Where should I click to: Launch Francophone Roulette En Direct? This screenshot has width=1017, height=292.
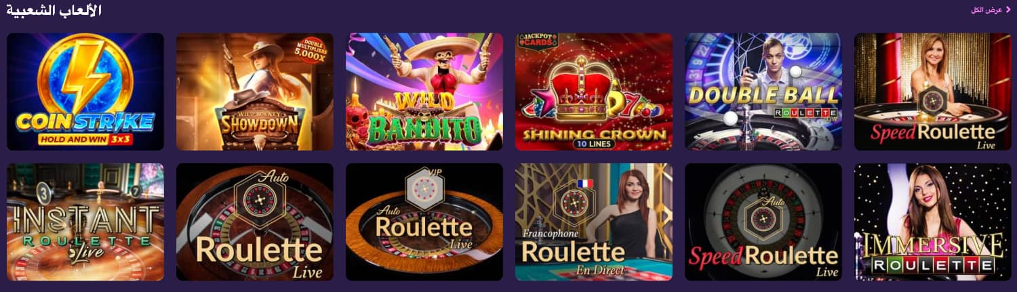[594, 222]
